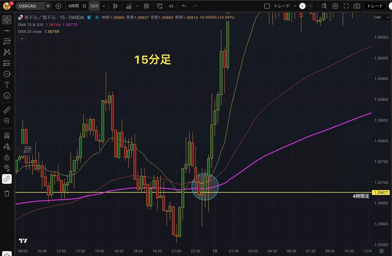The image size is (392, 256).
Task: Open the indicators menu
Action: click(x=129, y=6)
